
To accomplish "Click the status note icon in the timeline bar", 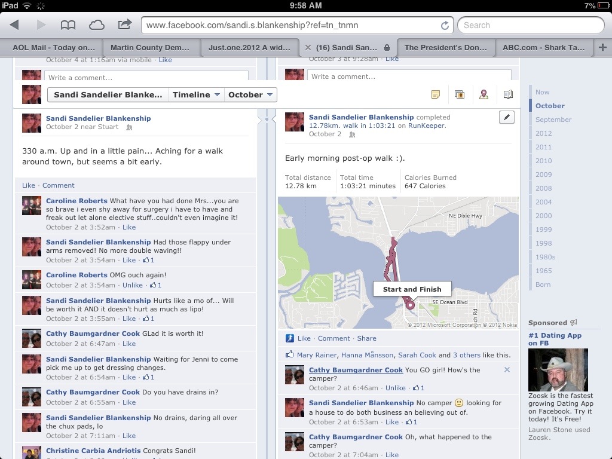I will (436, 94).
